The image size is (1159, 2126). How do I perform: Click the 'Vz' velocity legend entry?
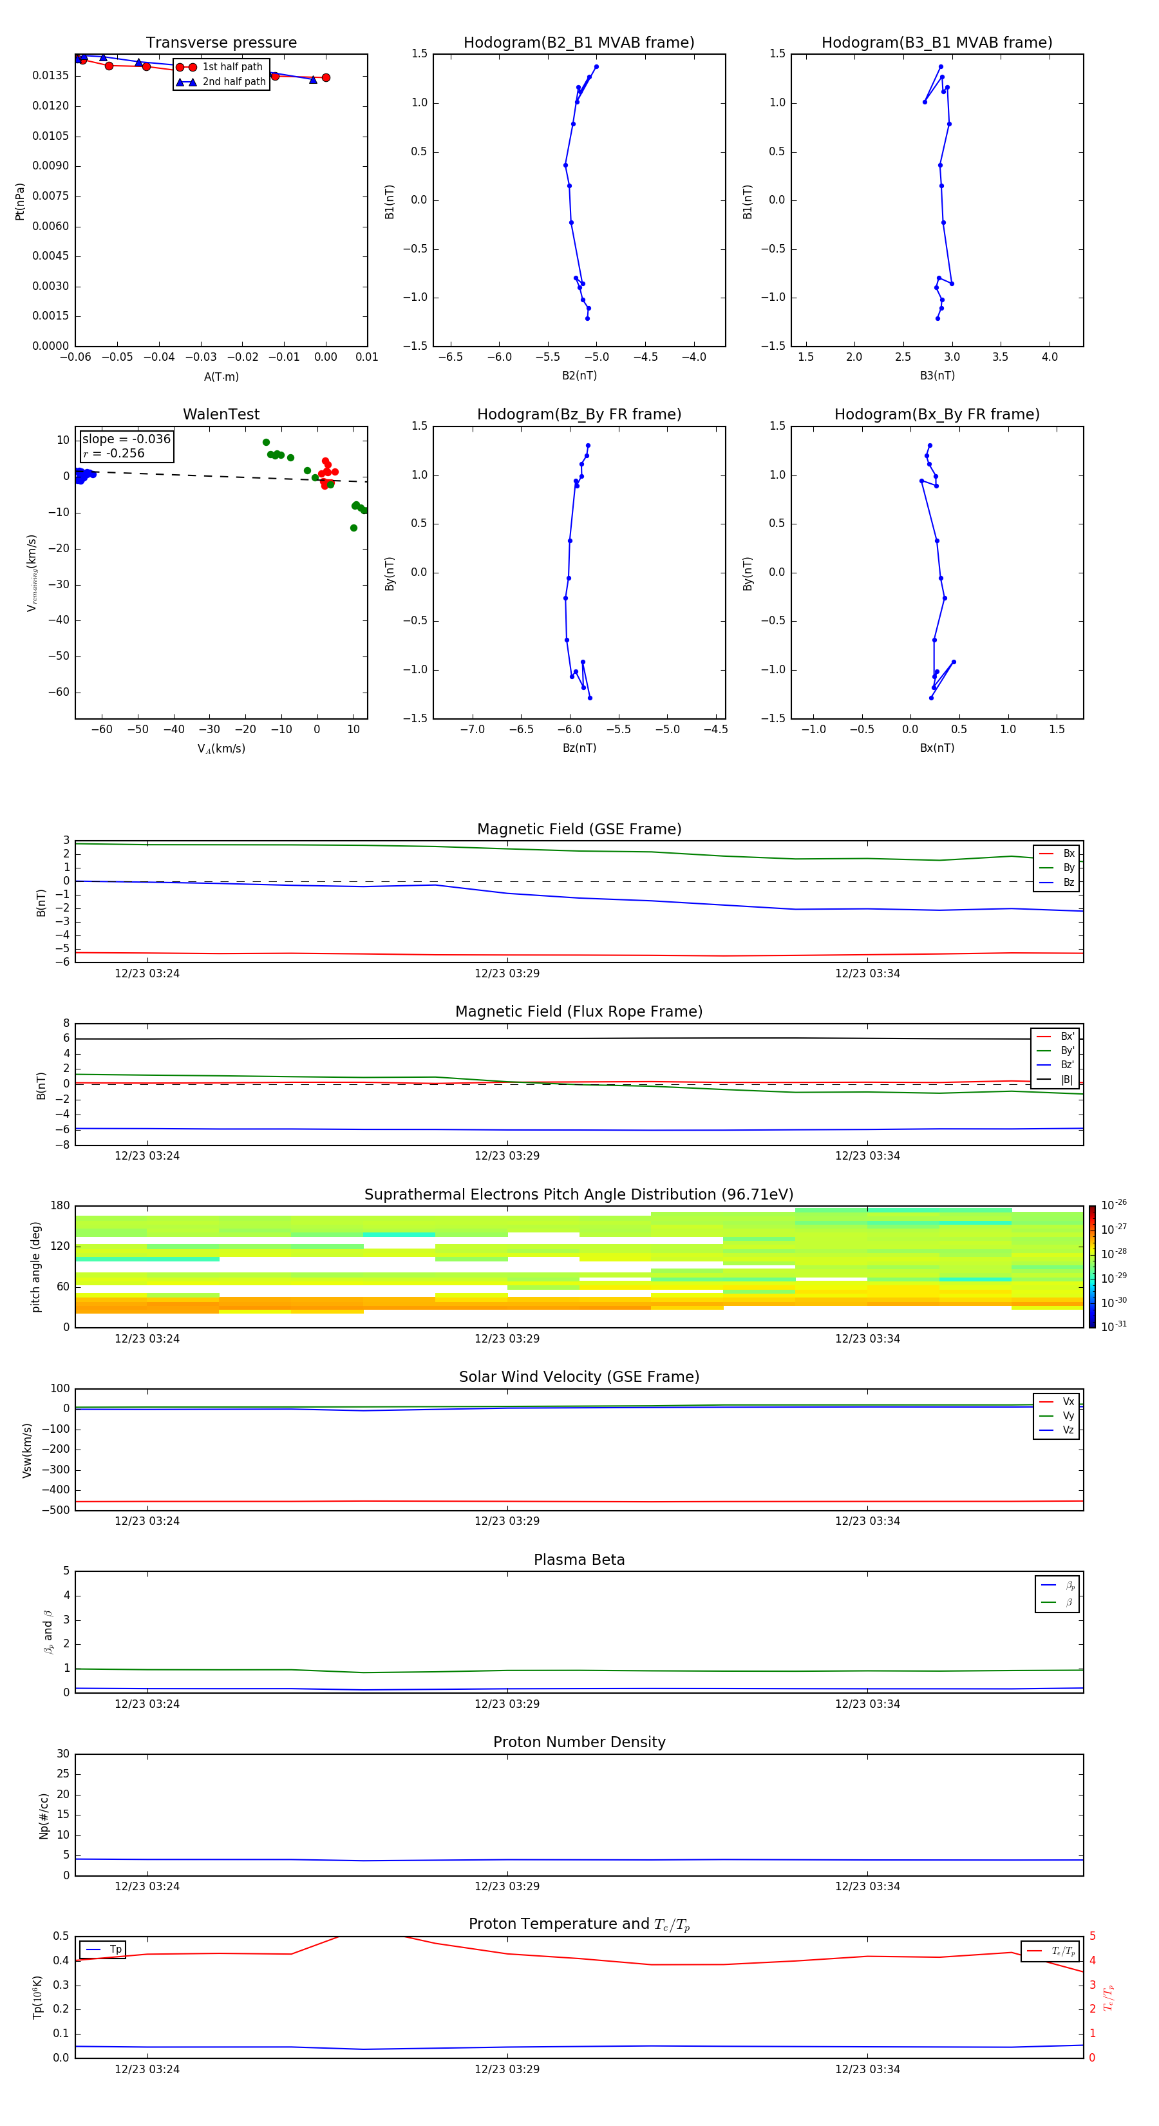1057,1430
